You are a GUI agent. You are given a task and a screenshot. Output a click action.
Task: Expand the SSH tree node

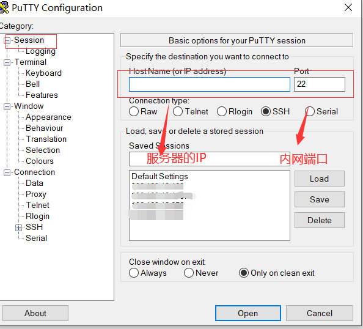point(19,227)
